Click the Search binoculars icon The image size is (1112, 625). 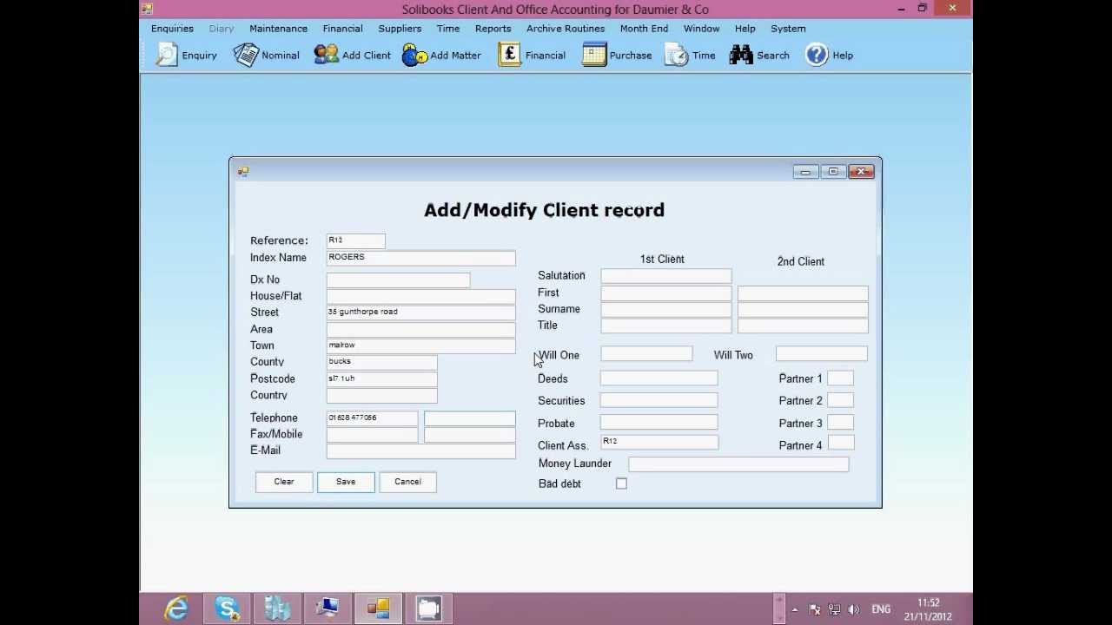(x=741, y=55)
